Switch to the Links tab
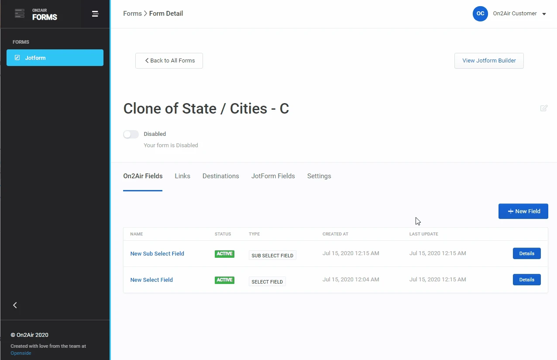Viewport: 557px width, 360px height. pyautogui.click(x=182, y=176)
